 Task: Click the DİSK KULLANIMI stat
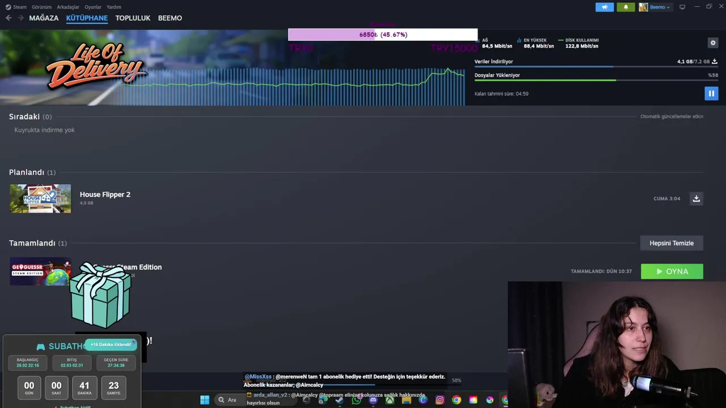[x=579, y=43]
